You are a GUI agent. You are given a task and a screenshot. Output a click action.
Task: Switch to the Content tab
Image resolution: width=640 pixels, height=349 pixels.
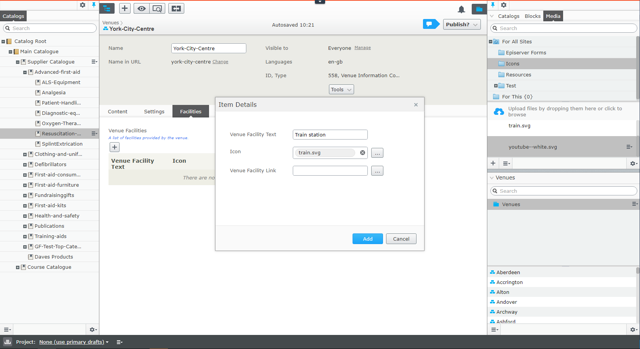pos(117,111)
